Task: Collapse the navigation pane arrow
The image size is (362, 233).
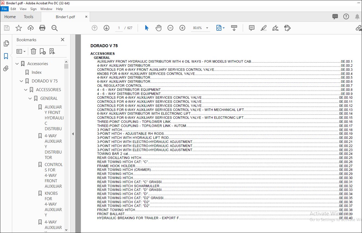Action: click(x=73, y=134)
